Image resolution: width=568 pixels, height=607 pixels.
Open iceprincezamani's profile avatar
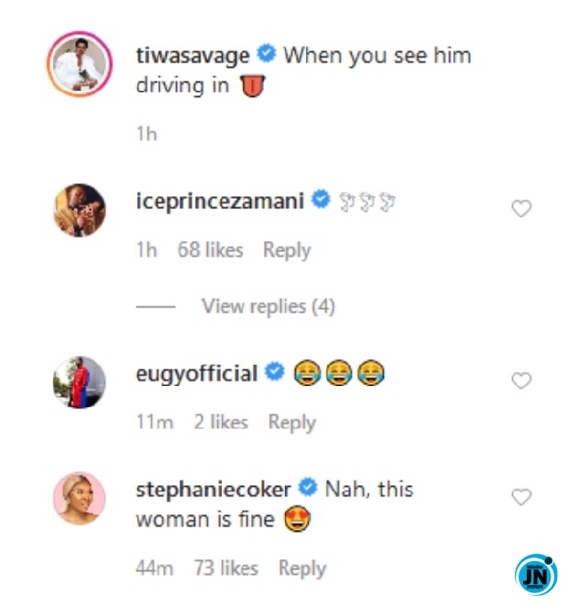pyautogui.click(x=80, y=209)
